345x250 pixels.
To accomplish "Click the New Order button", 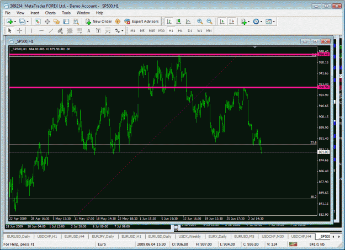I will (99, 22).
